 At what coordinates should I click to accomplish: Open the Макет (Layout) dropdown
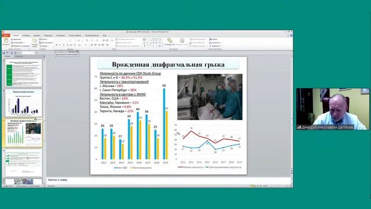(44, 39)
